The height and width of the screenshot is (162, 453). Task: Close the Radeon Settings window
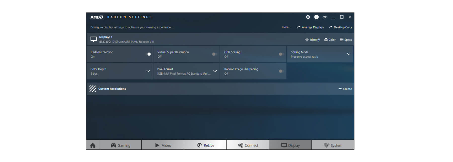click(350, 17)
